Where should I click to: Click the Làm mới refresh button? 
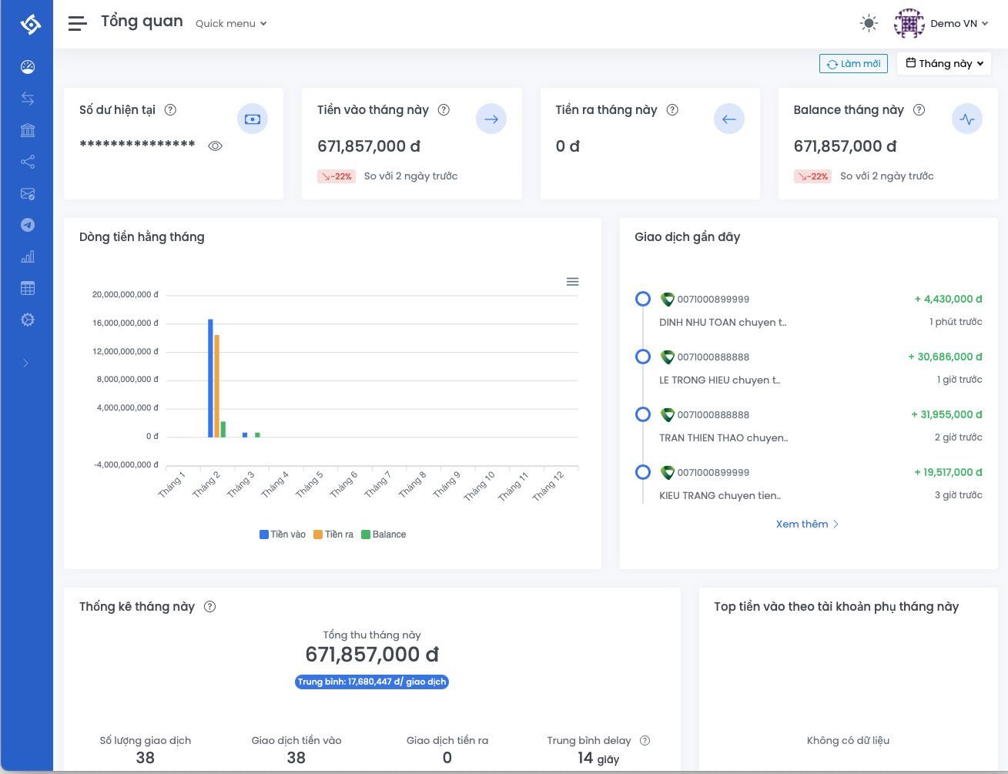click(x=853, y=63)
